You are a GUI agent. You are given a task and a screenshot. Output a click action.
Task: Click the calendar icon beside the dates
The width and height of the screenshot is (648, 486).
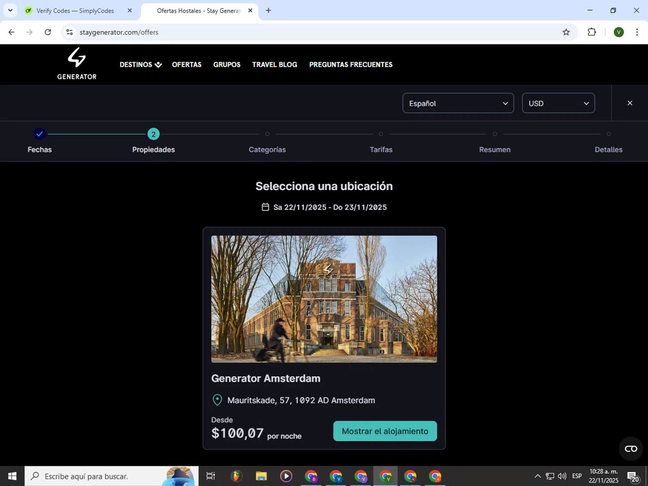[x=265, y=207]
